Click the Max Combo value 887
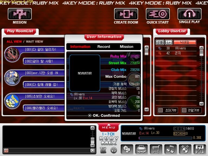Viewport: 208px width, 156px height. [x=137, y=77]
